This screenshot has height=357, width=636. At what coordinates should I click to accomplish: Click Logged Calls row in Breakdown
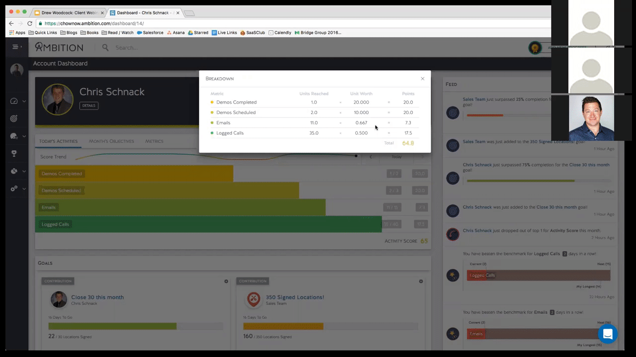pos(315,133)
